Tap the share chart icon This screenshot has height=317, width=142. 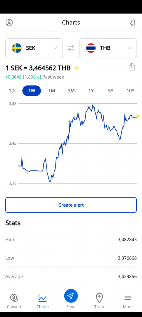131,67
